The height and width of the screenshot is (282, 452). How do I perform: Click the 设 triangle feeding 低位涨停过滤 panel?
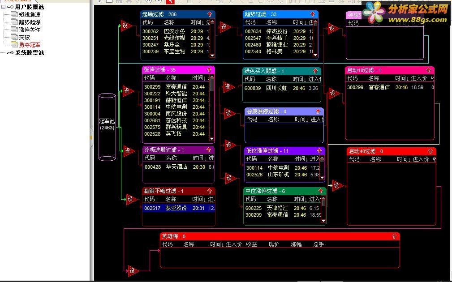230,145
